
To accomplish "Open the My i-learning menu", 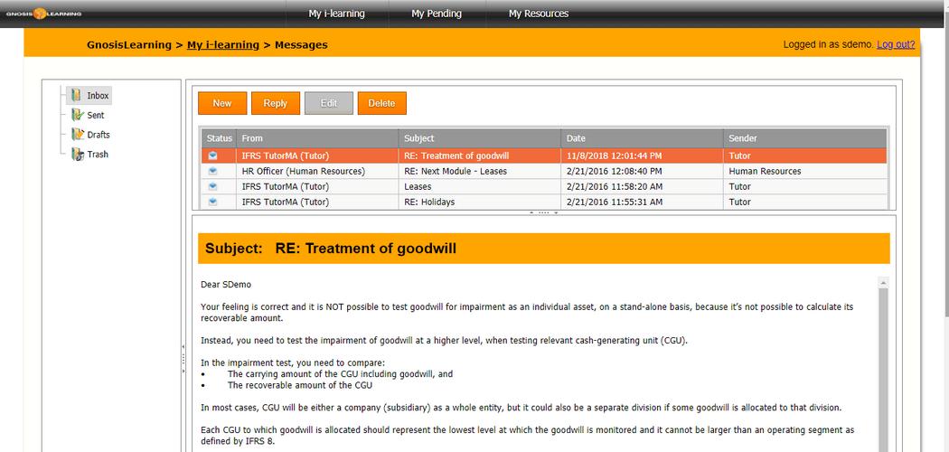I will (x=336, y=14).
